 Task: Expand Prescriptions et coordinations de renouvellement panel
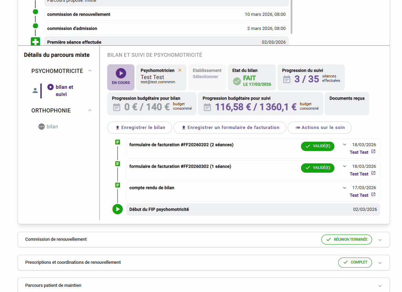click(x=380, y=263)
